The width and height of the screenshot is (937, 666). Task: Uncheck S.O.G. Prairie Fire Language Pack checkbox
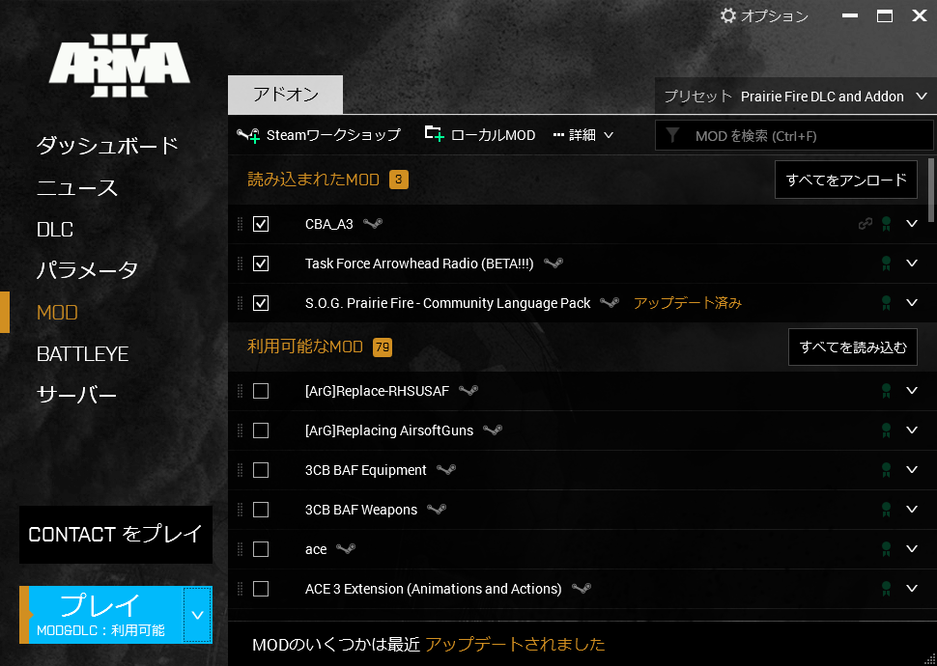261,303
